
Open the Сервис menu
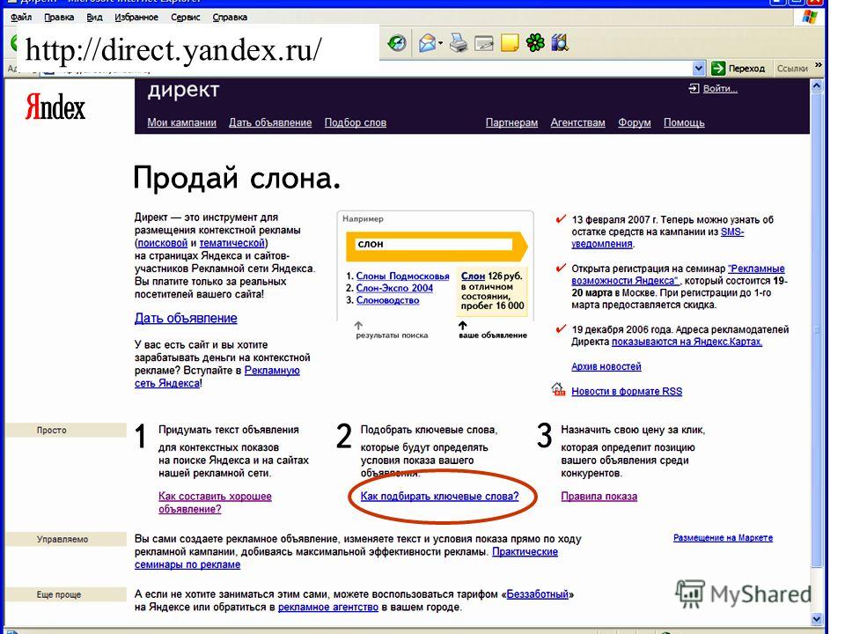[x=186, y=18]
